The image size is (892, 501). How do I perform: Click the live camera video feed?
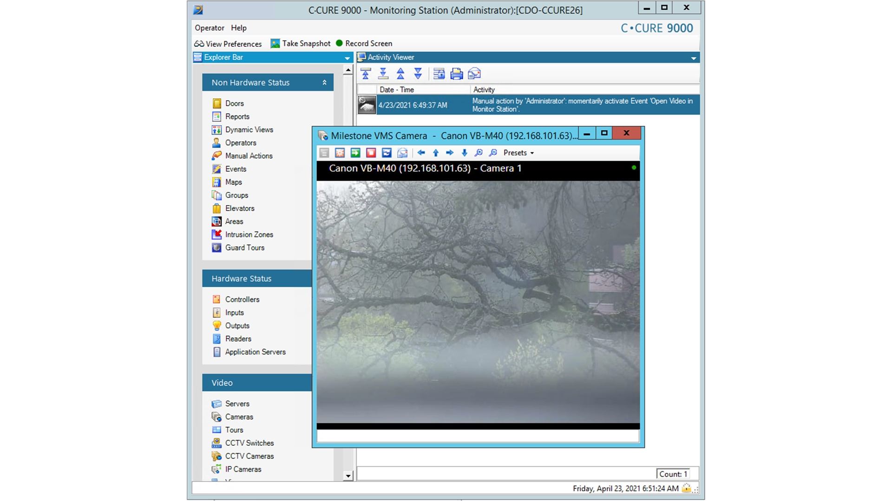pos(478,302)
